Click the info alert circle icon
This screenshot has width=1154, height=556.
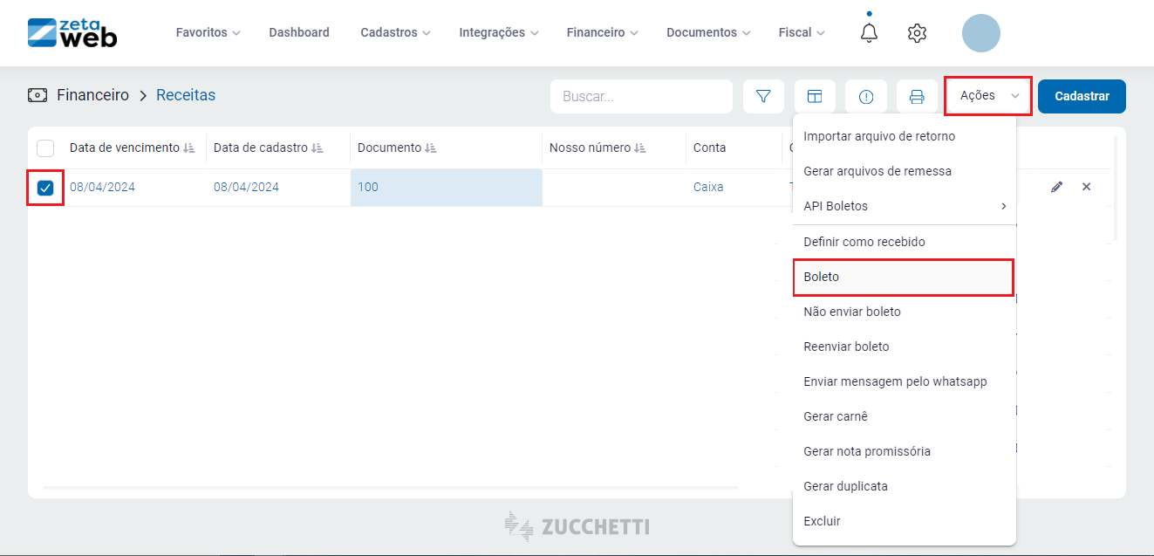[866, 96]
